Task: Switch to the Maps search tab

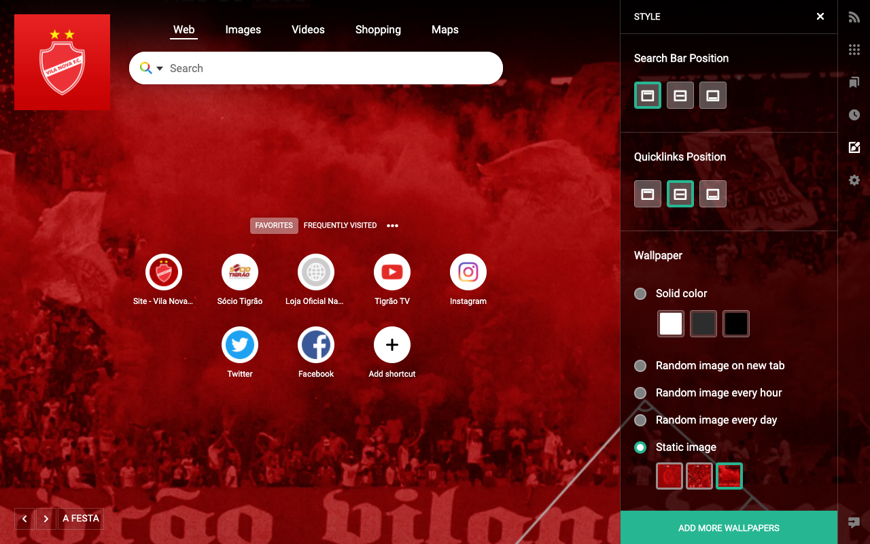Action: pyautogui.click(x=445, y=30)
